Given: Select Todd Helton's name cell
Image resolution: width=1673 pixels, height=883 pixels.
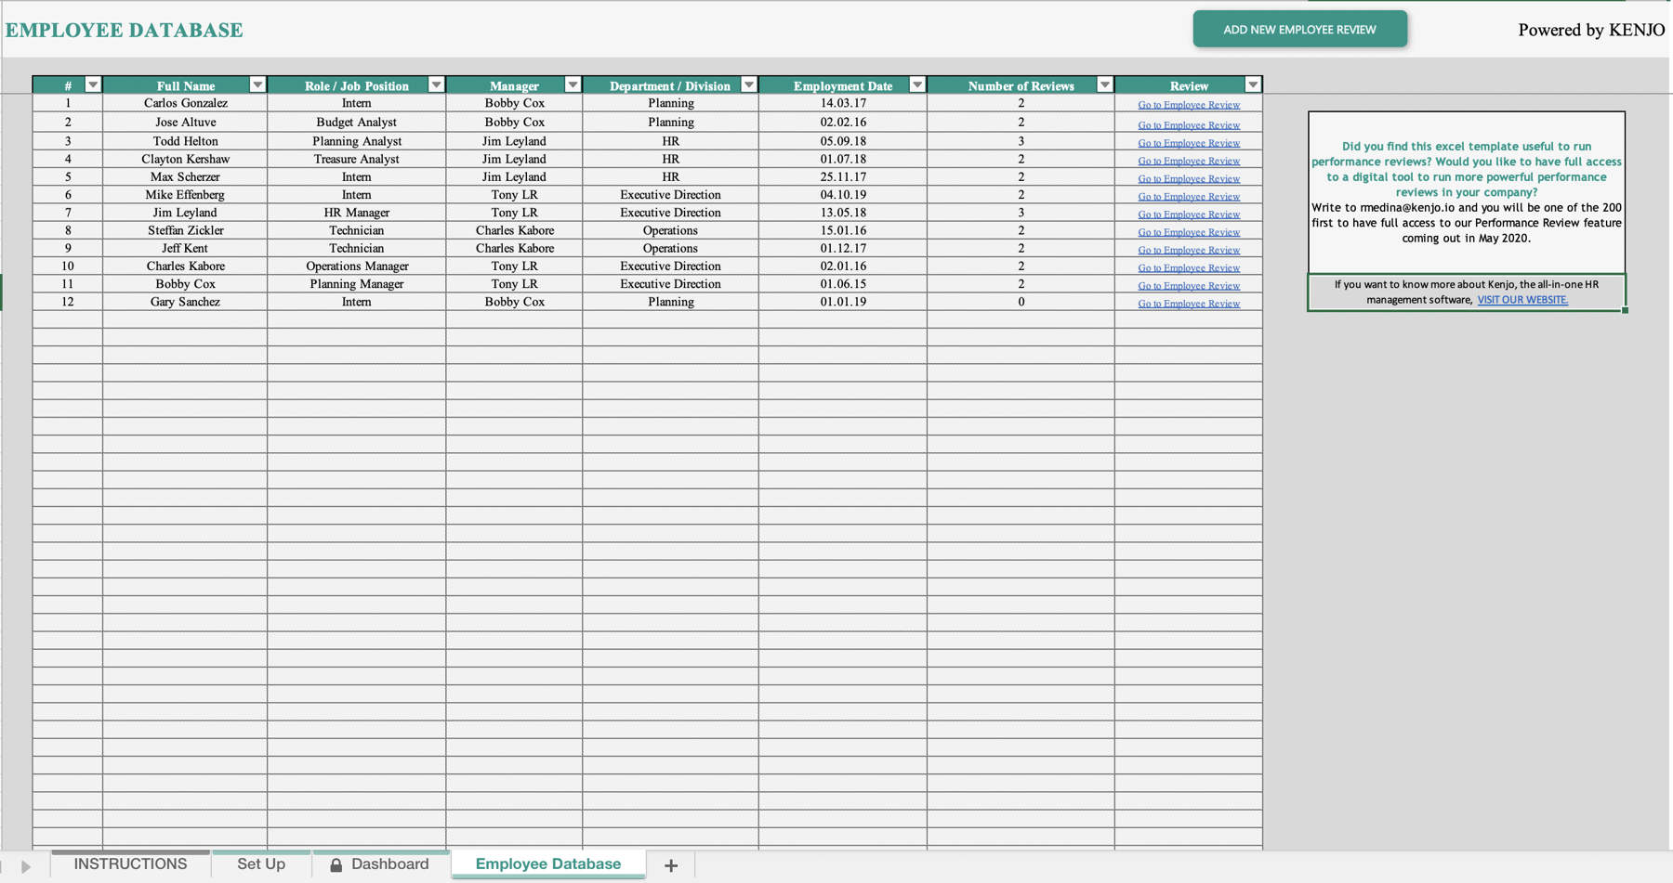Looking at the screenshot, I should [x=183, y=140].
